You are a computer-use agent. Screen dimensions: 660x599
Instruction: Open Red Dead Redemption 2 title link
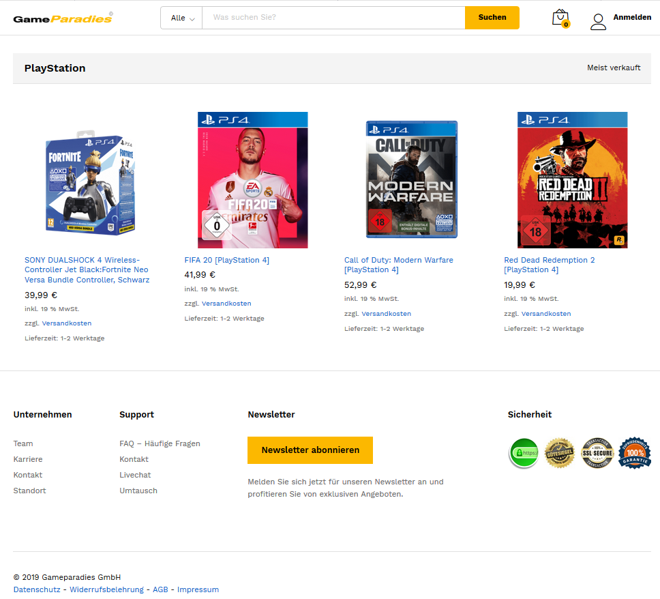tap(550, 265)
